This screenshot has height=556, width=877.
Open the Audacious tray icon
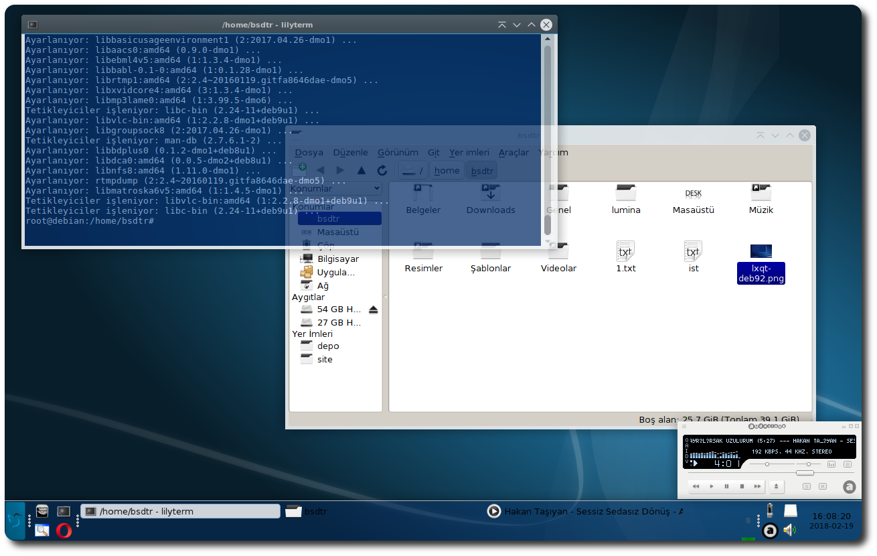point(770,531)
